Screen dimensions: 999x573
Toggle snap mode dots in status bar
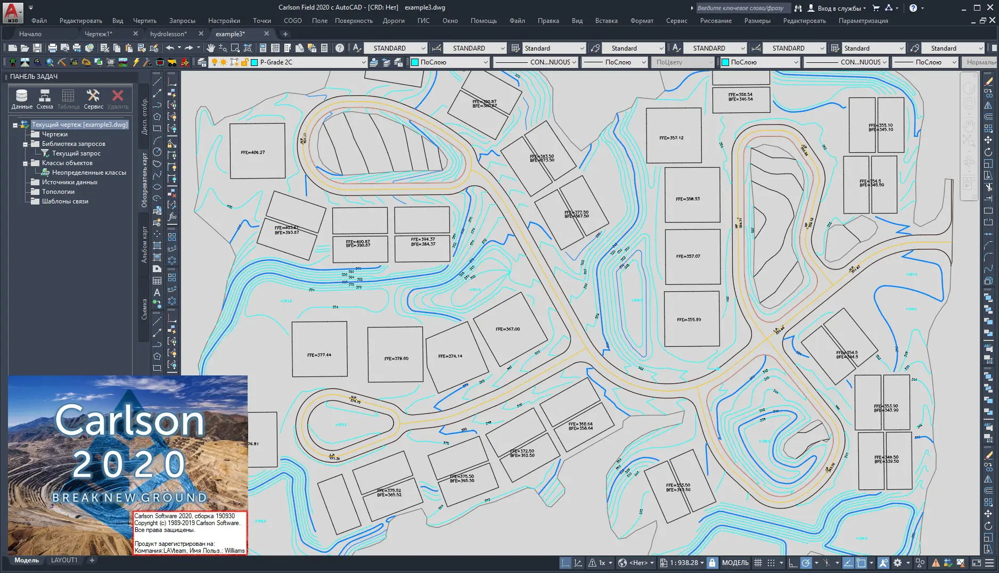[x=771, y=563]
